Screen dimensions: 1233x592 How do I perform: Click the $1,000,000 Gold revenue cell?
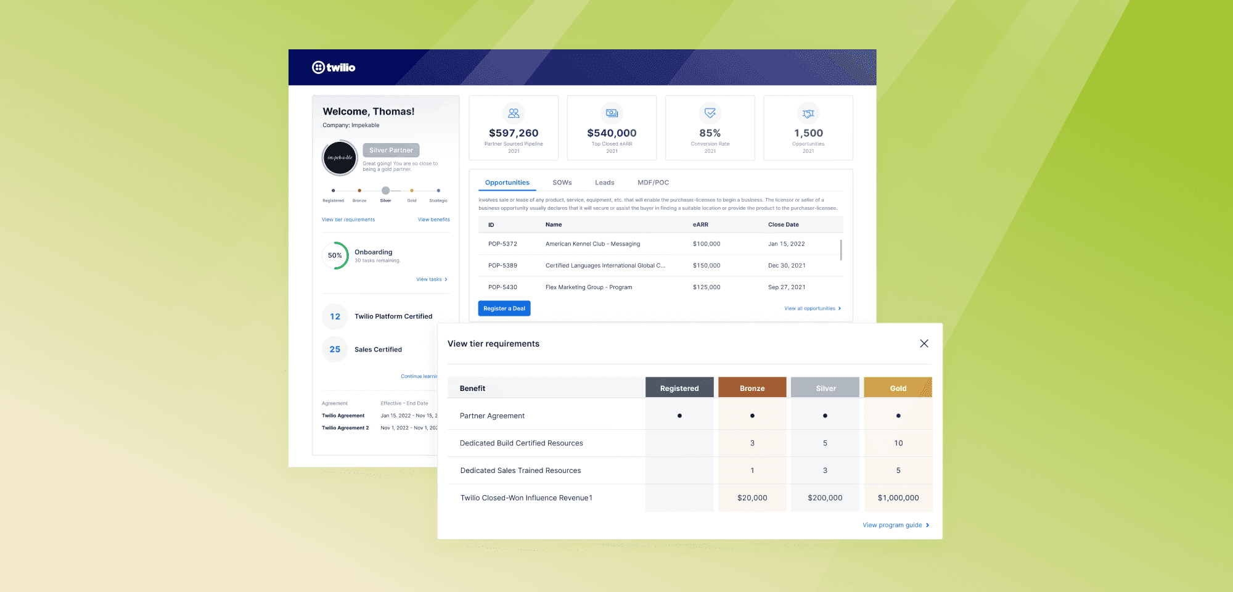[x=898, y=498]
